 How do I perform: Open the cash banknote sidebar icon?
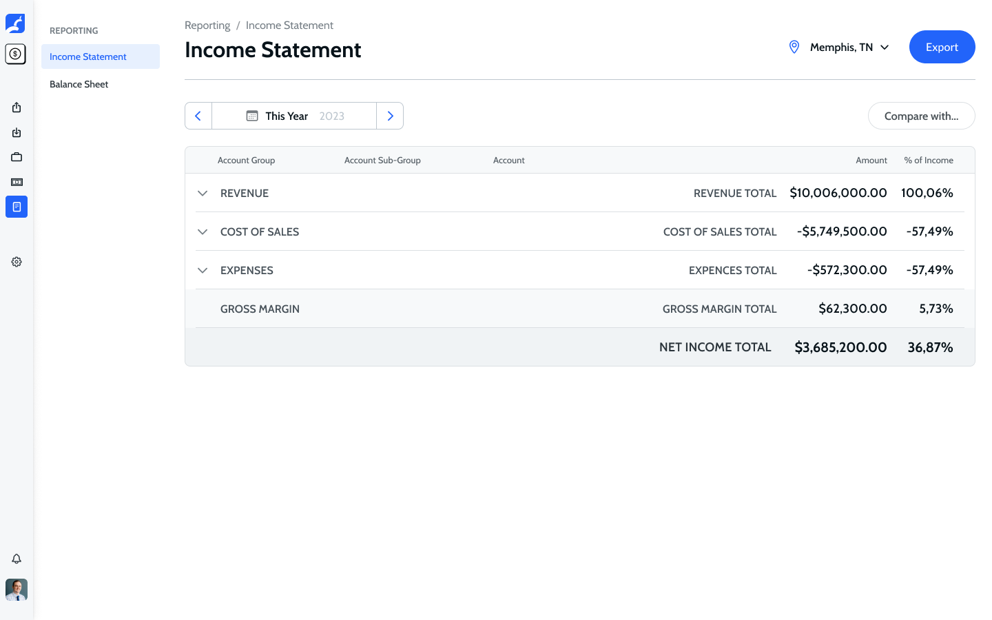pos(17,182)
